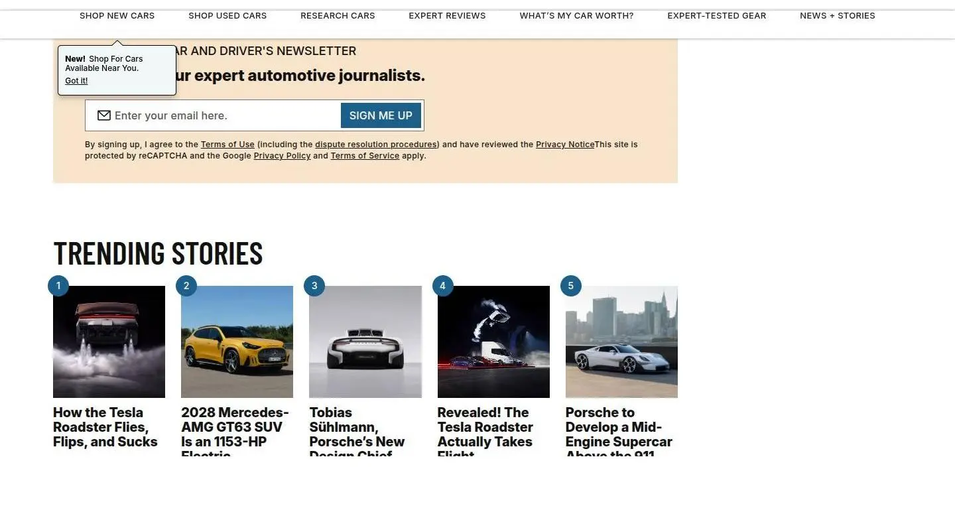Open the Expert-Tested Gear menu
The width and height of the screenshot is (955, 514).
tap(716, 15)
